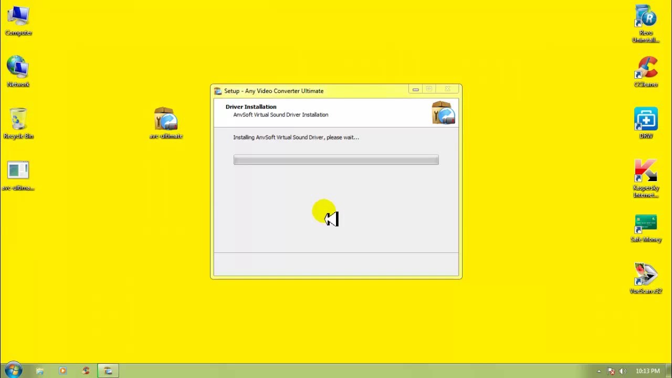Select the Kaspersky Internet Security shortcut
Image resolution: width=672 pixels, height=378 pixels.
pos(646,178)
